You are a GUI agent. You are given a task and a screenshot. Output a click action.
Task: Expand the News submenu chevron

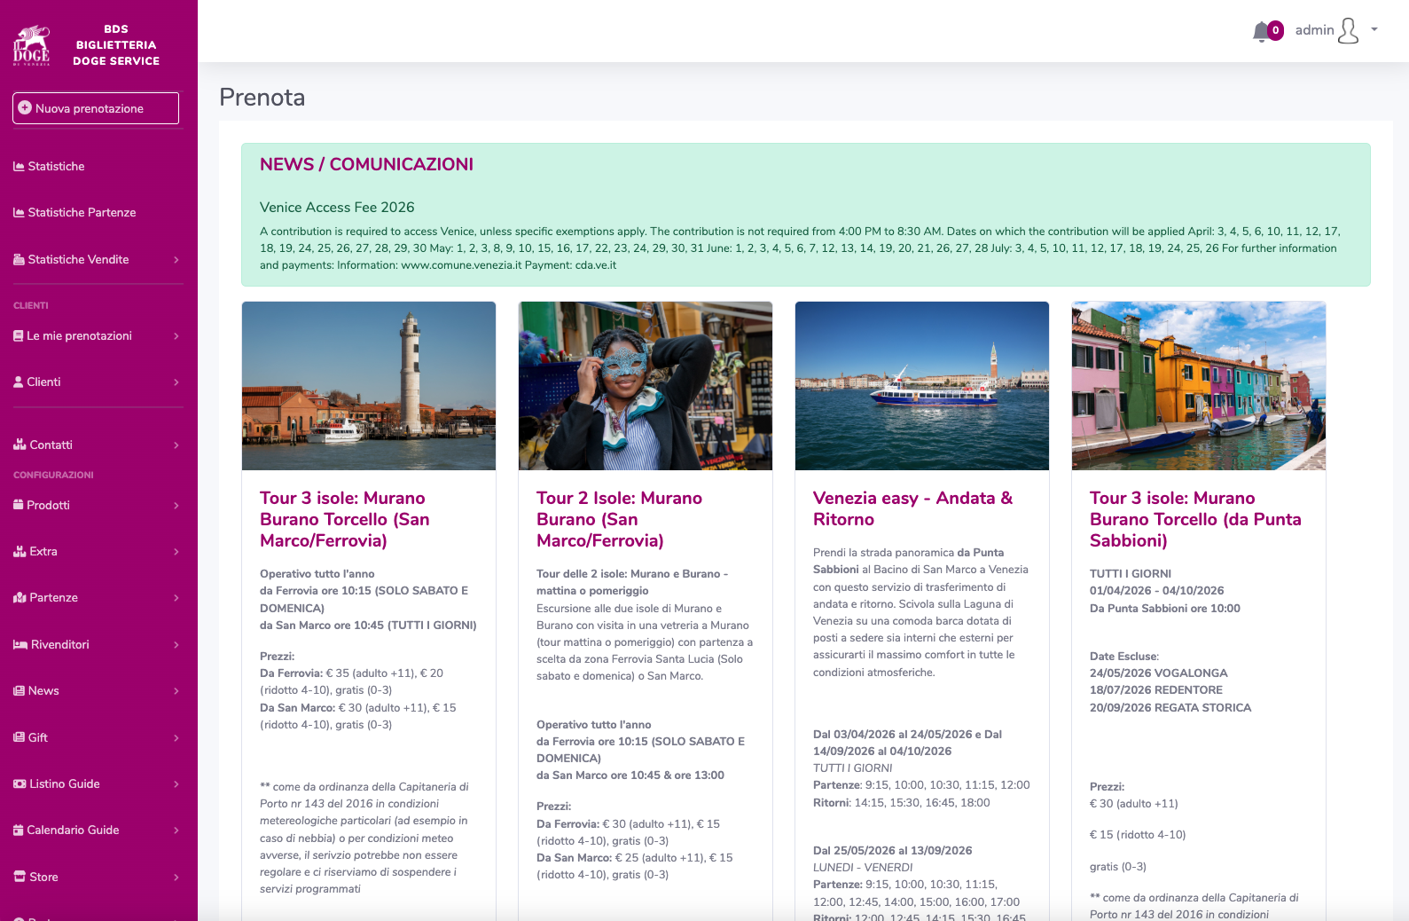[176, 691]
